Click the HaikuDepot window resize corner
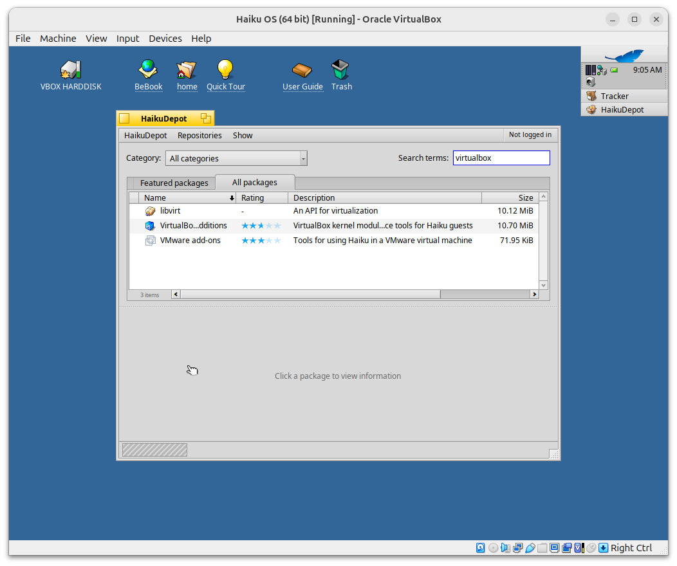The width and height of the screenshot is (677, 566). point(553,454)
